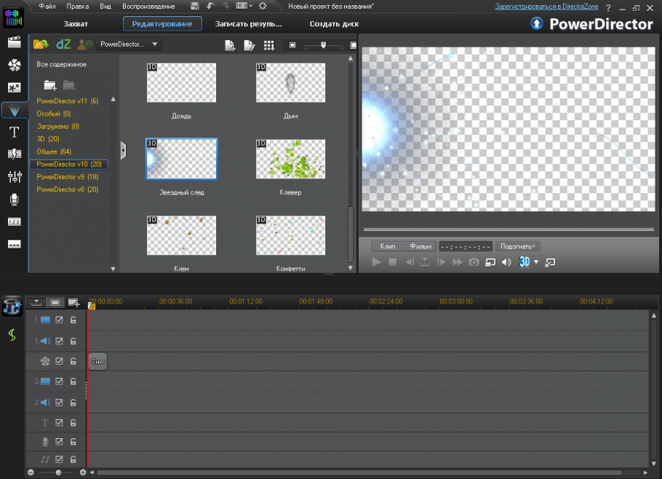Take a snapshot with the camera icon

[474, 262]
